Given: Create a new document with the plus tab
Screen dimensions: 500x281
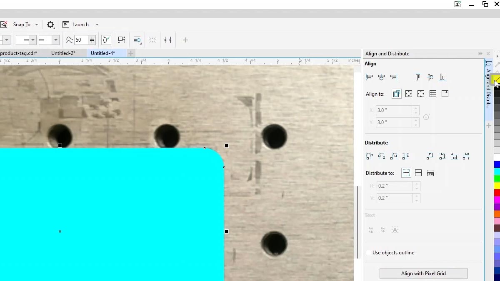Looking at the screenshot, I should click(130, 53).
